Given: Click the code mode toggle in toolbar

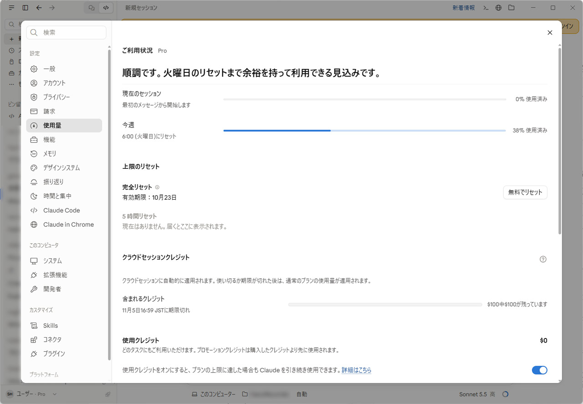Looking at the screenshot, I should pyautogui.click(x=106, y=8).
